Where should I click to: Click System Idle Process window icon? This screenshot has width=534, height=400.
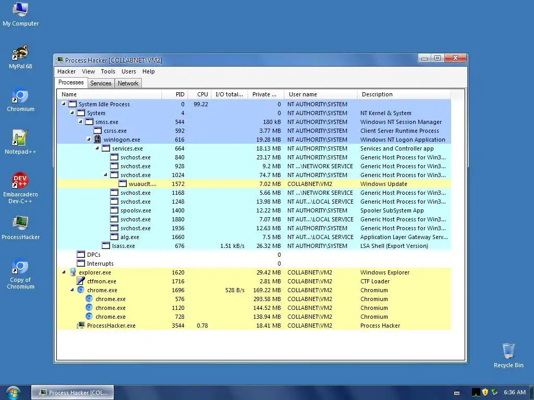(72, 104)
